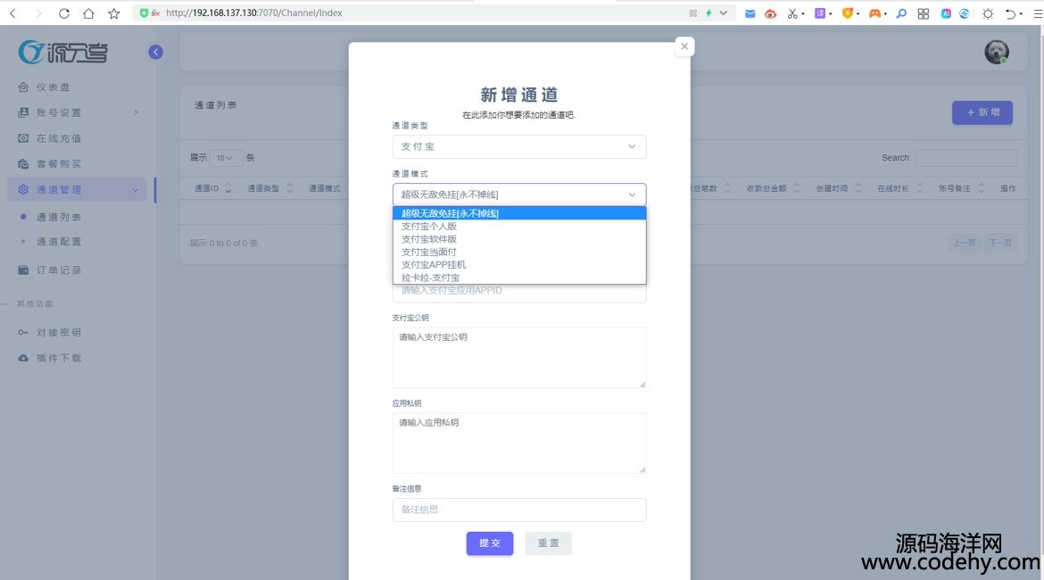The height and width of the screenshot is (580, 1044).
Task: Select 通道列表 submenu item
Action: [59, 217]
